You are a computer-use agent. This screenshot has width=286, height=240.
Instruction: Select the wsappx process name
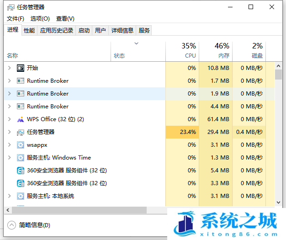[x=37, y=145]
